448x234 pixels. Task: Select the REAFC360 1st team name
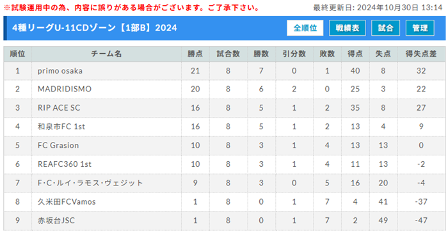tap(65, 164)
